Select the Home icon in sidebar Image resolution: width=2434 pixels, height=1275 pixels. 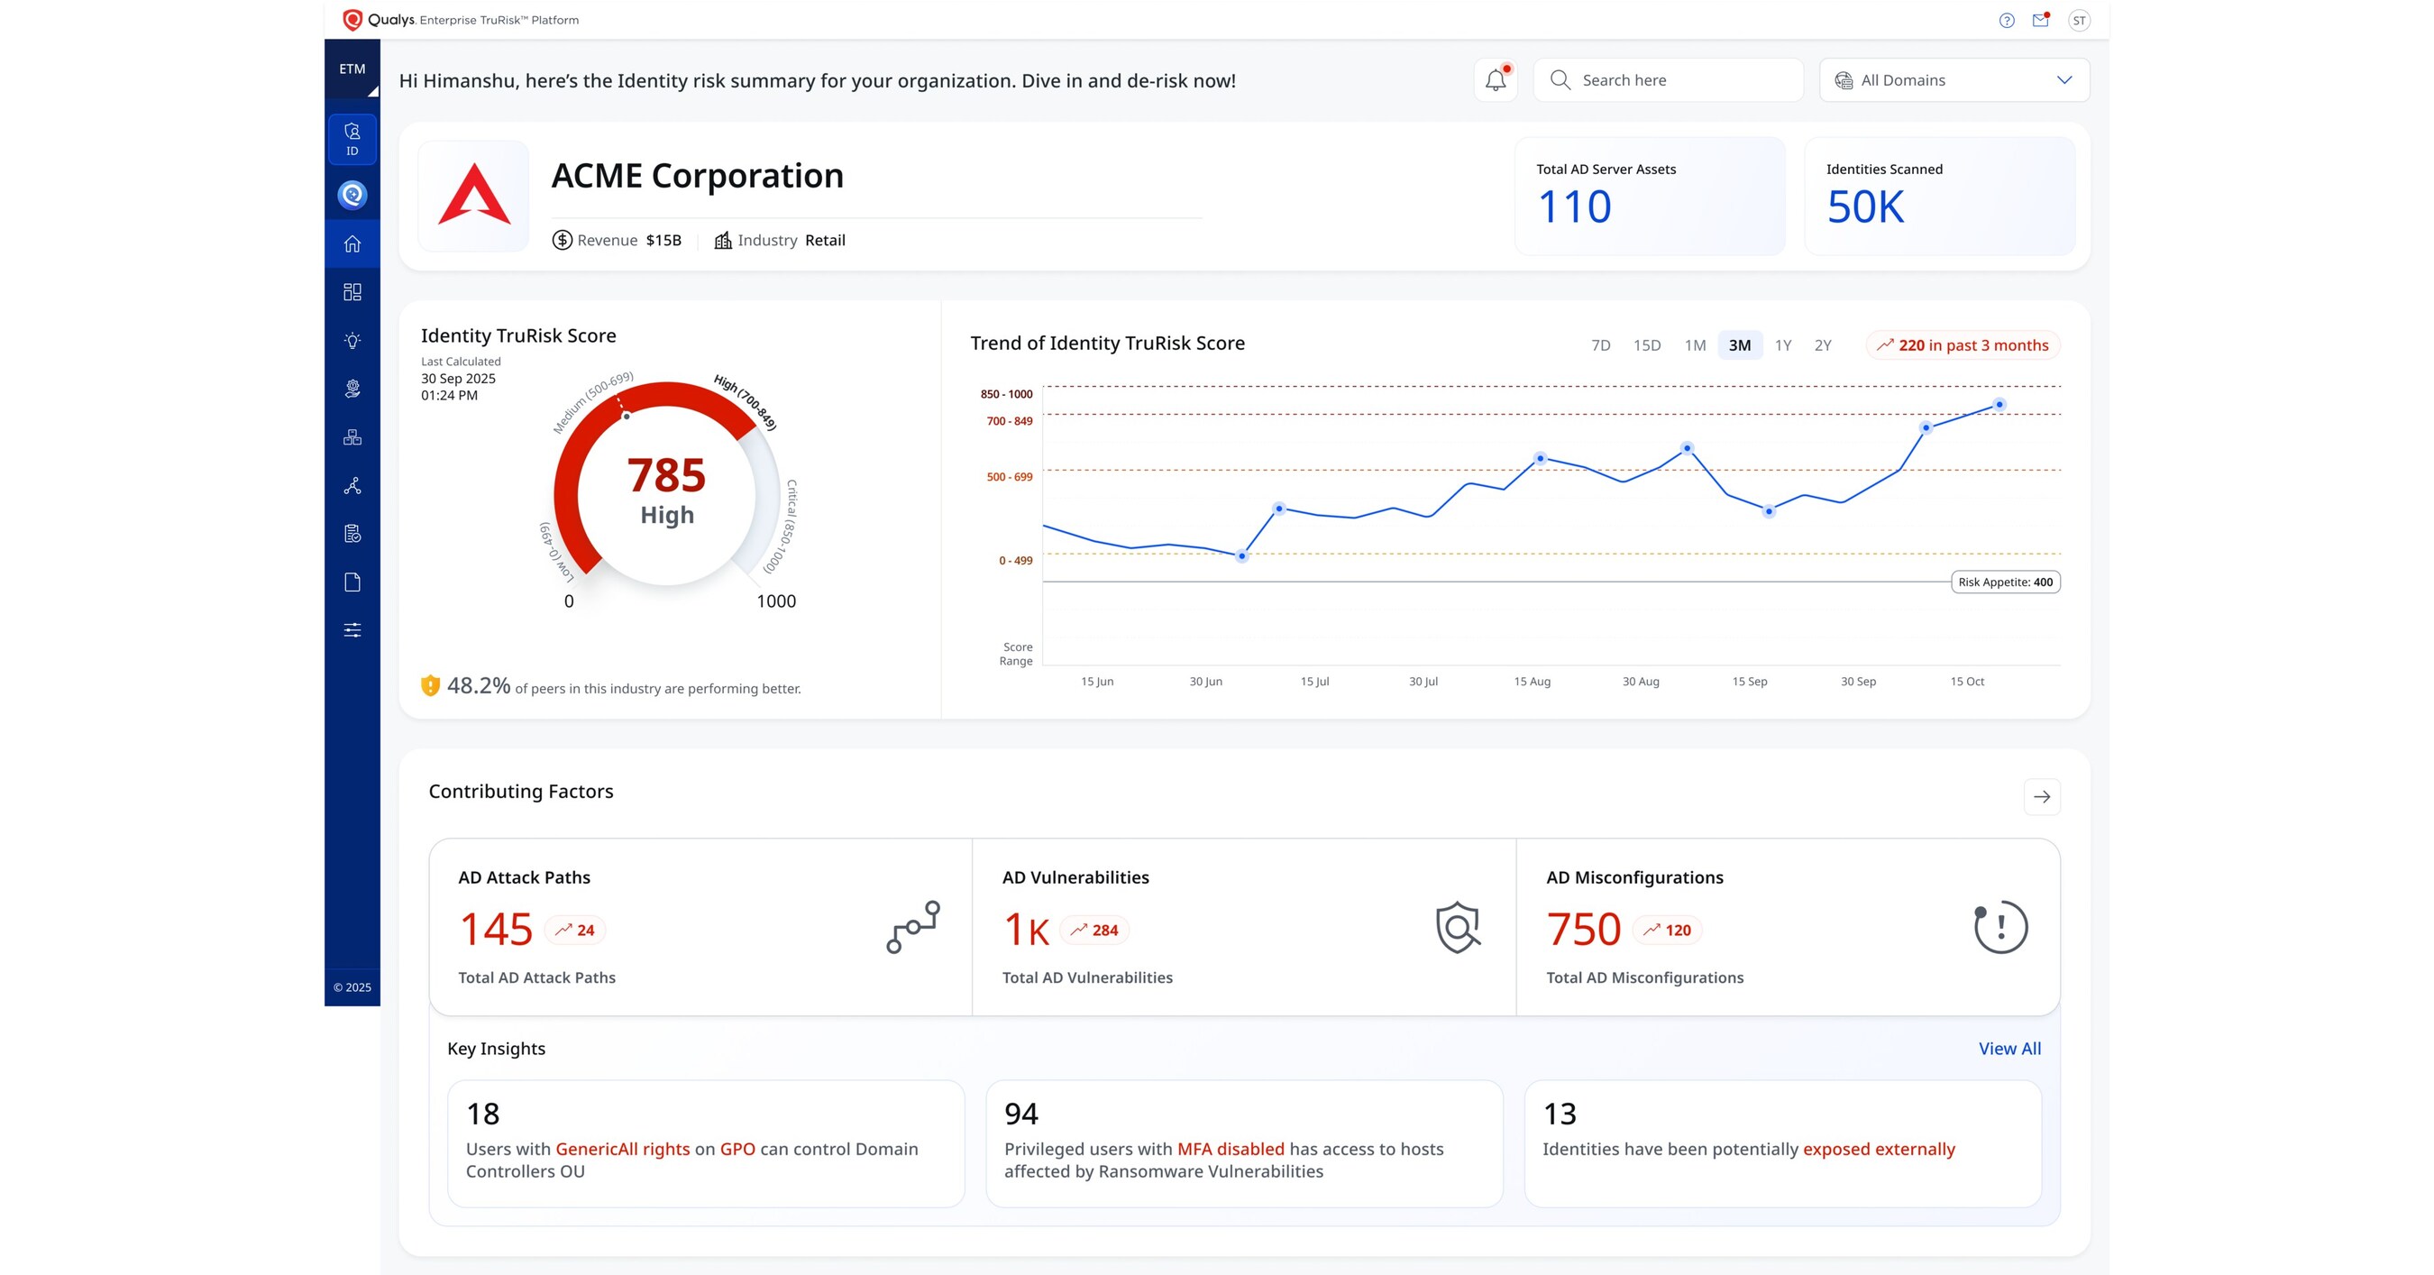click(352, 243)
